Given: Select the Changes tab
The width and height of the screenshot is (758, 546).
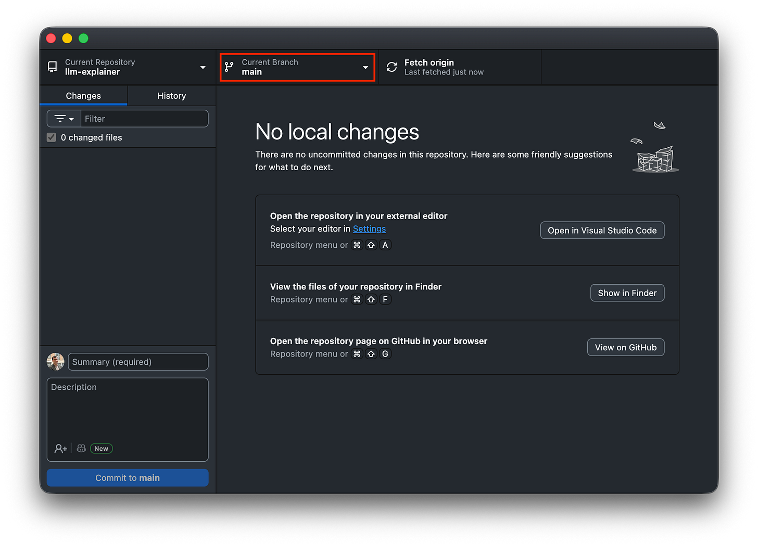Looking at the screenshot, I should 83,95.
